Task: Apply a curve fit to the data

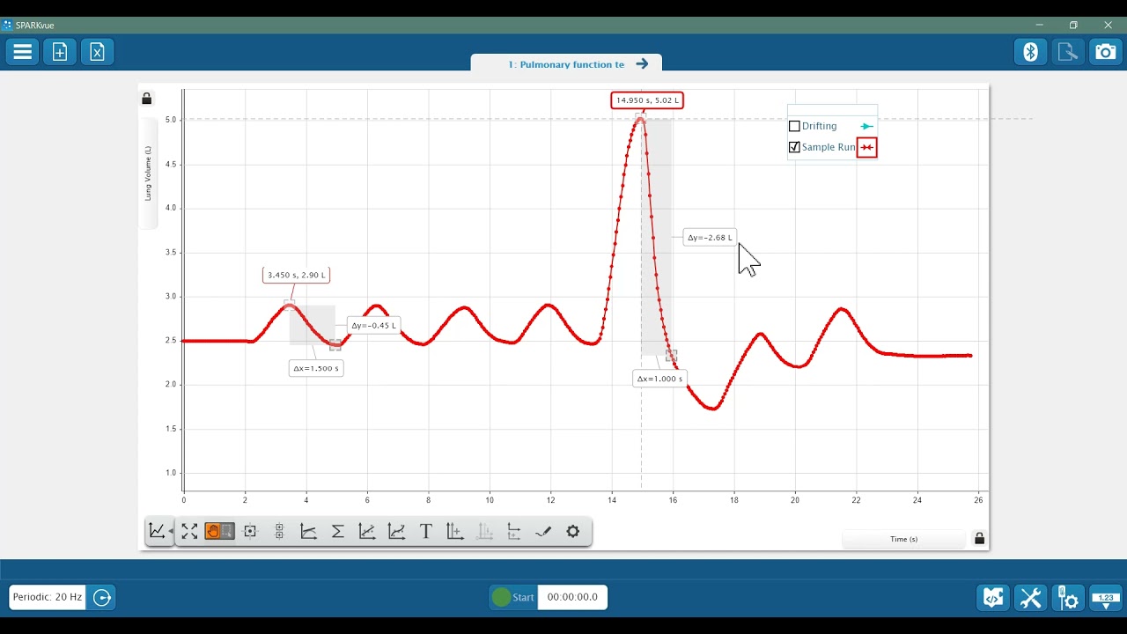Action: click(397, 531)
